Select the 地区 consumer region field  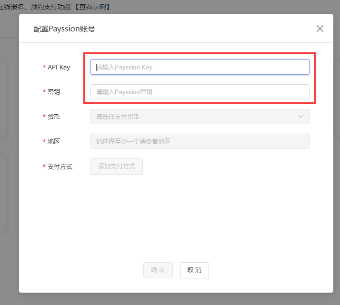click(x=200, y=141)
